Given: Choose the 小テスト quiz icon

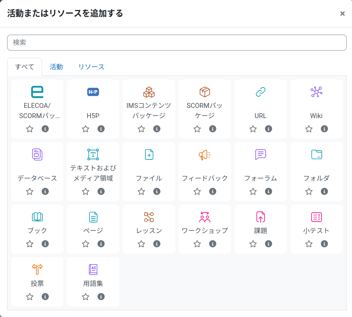Looking at the screenshot, I should [x=316, y=217].
